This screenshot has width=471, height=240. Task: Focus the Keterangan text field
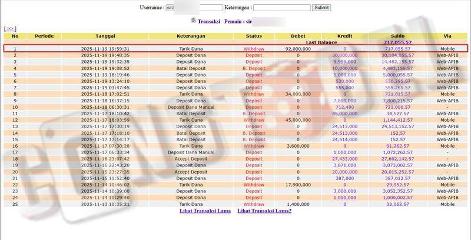tap(281, 8)
